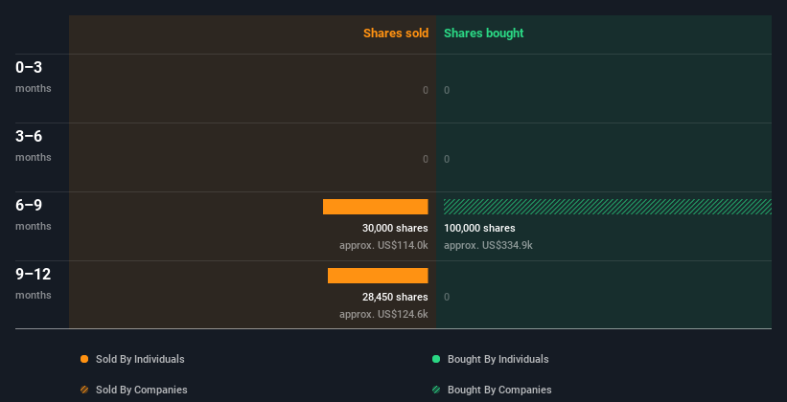Click the orange Sold By Individuals legend dot

[84, 359]
